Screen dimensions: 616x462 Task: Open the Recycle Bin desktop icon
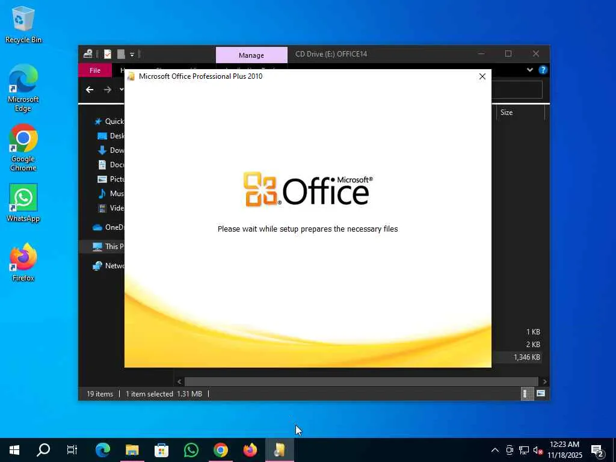coord(23,24)
